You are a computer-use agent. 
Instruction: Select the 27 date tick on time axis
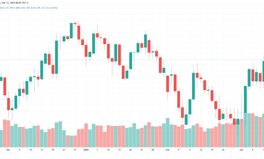point(75,150)
